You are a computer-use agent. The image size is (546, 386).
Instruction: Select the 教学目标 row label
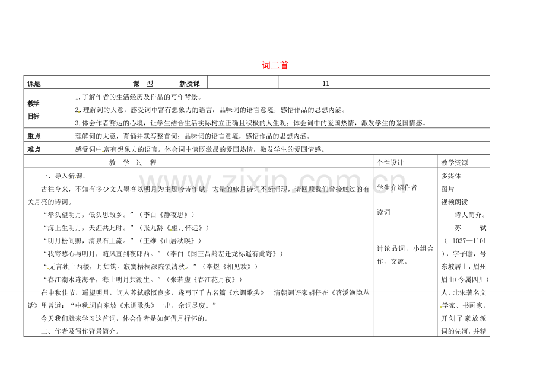coord(41,109)
